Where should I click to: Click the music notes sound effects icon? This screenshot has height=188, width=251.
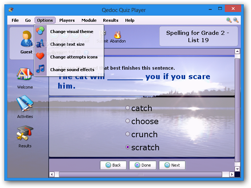(40, 69)
